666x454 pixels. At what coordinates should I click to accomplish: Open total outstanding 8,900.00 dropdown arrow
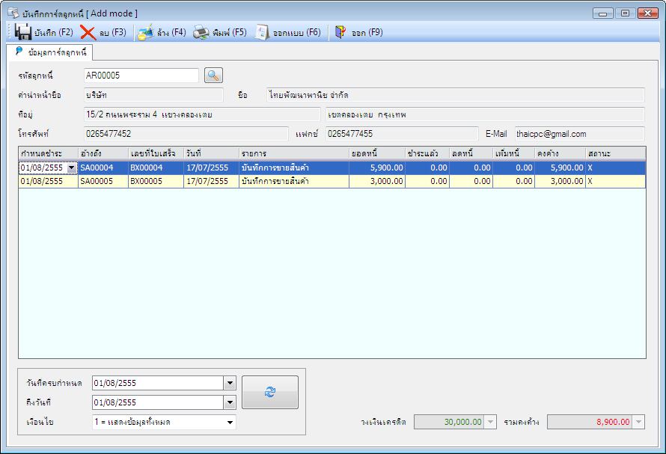[638, 422]
